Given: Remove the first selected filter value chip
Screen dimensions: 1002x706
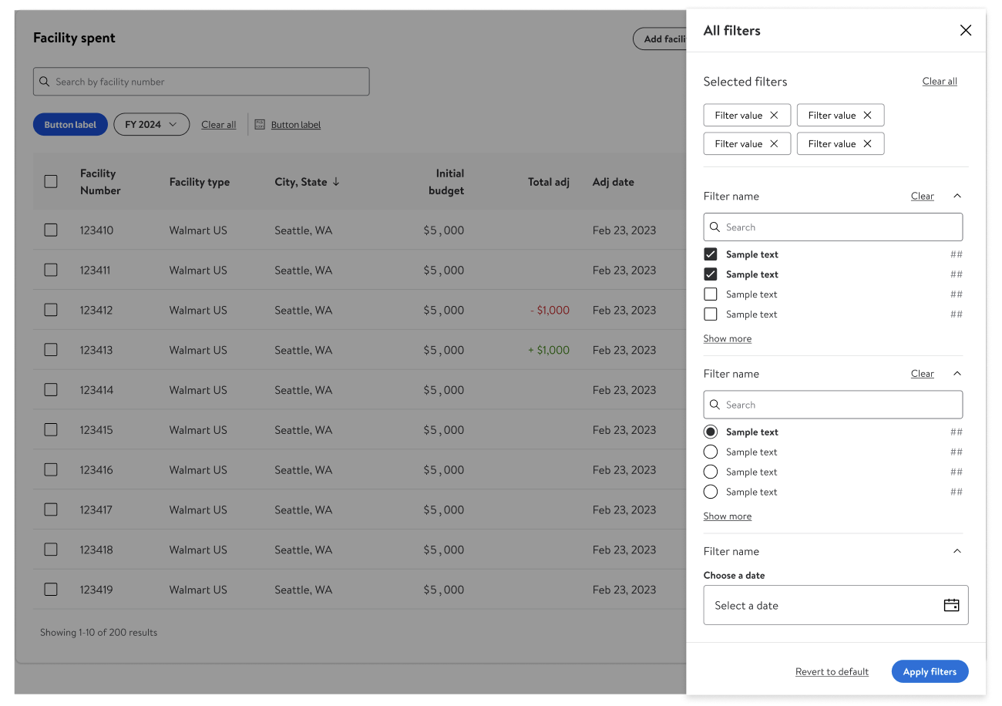Looking at the screenshot, I should click(774, 116).
